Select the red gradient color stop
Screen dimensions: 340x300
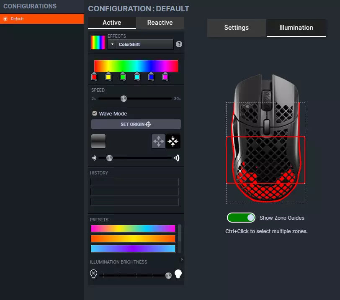point(94,76)
